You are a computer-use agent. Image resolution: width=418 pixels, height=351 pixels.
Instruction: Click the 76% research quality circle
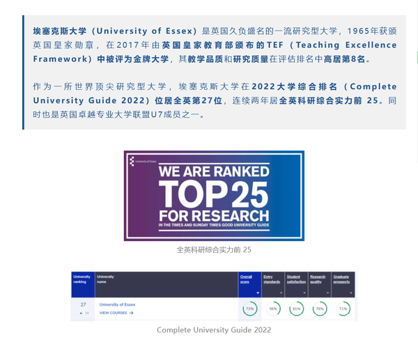pos(320,309)
